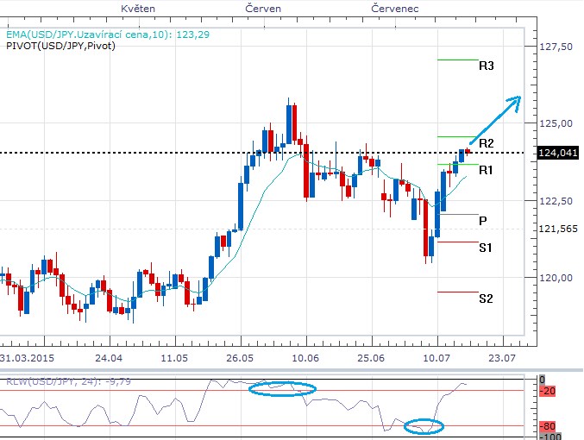Click the 31.03.2015 date label

[27, 358]
